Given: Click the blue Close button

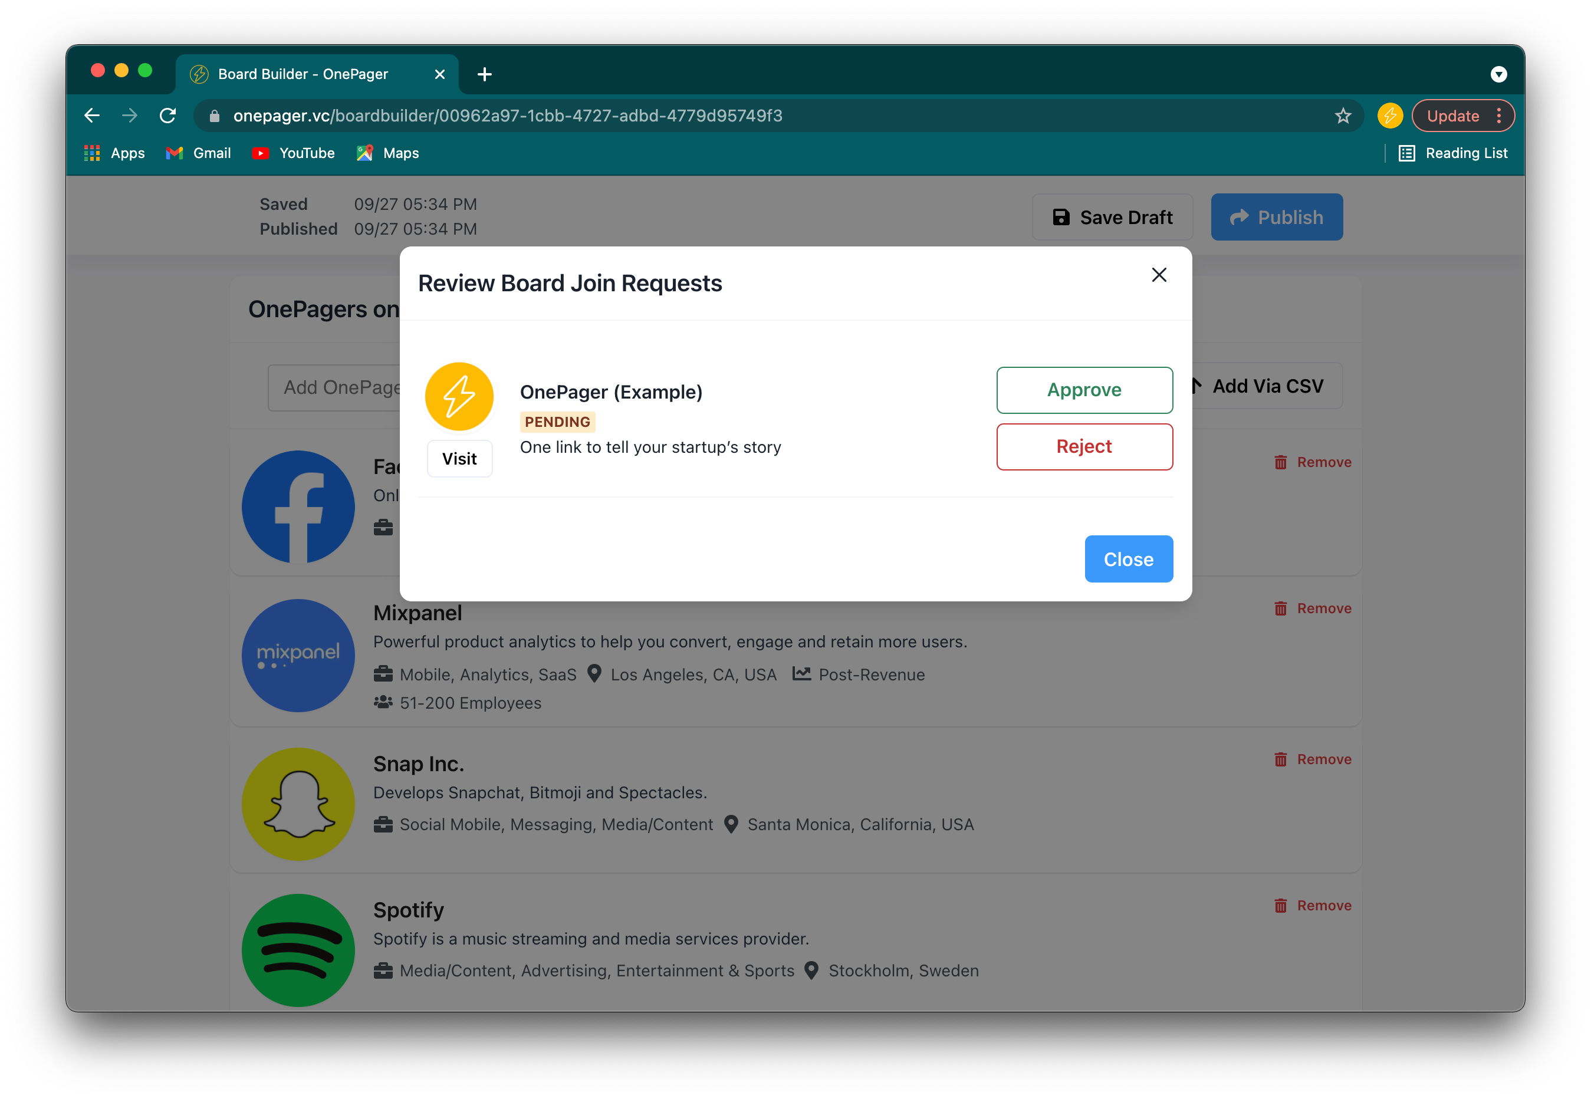Looking at the screenshot, I should pyautogui.click(x=1128, y=559).
